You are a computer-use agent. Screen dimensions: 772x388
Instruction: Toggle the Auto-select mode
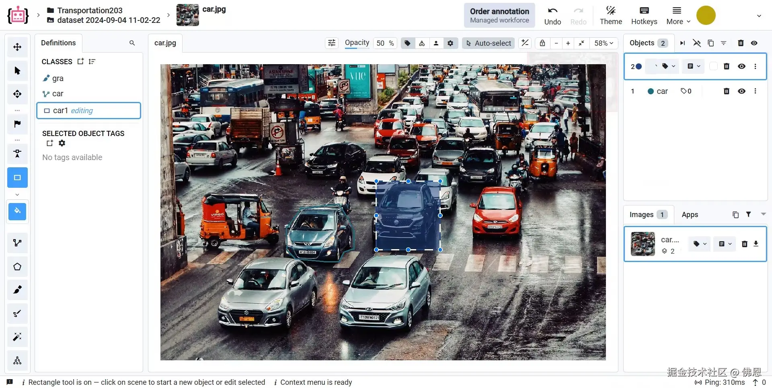[489, 43]
